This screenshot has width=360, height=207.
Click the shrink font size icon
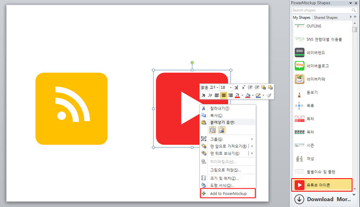pos(243,87)
